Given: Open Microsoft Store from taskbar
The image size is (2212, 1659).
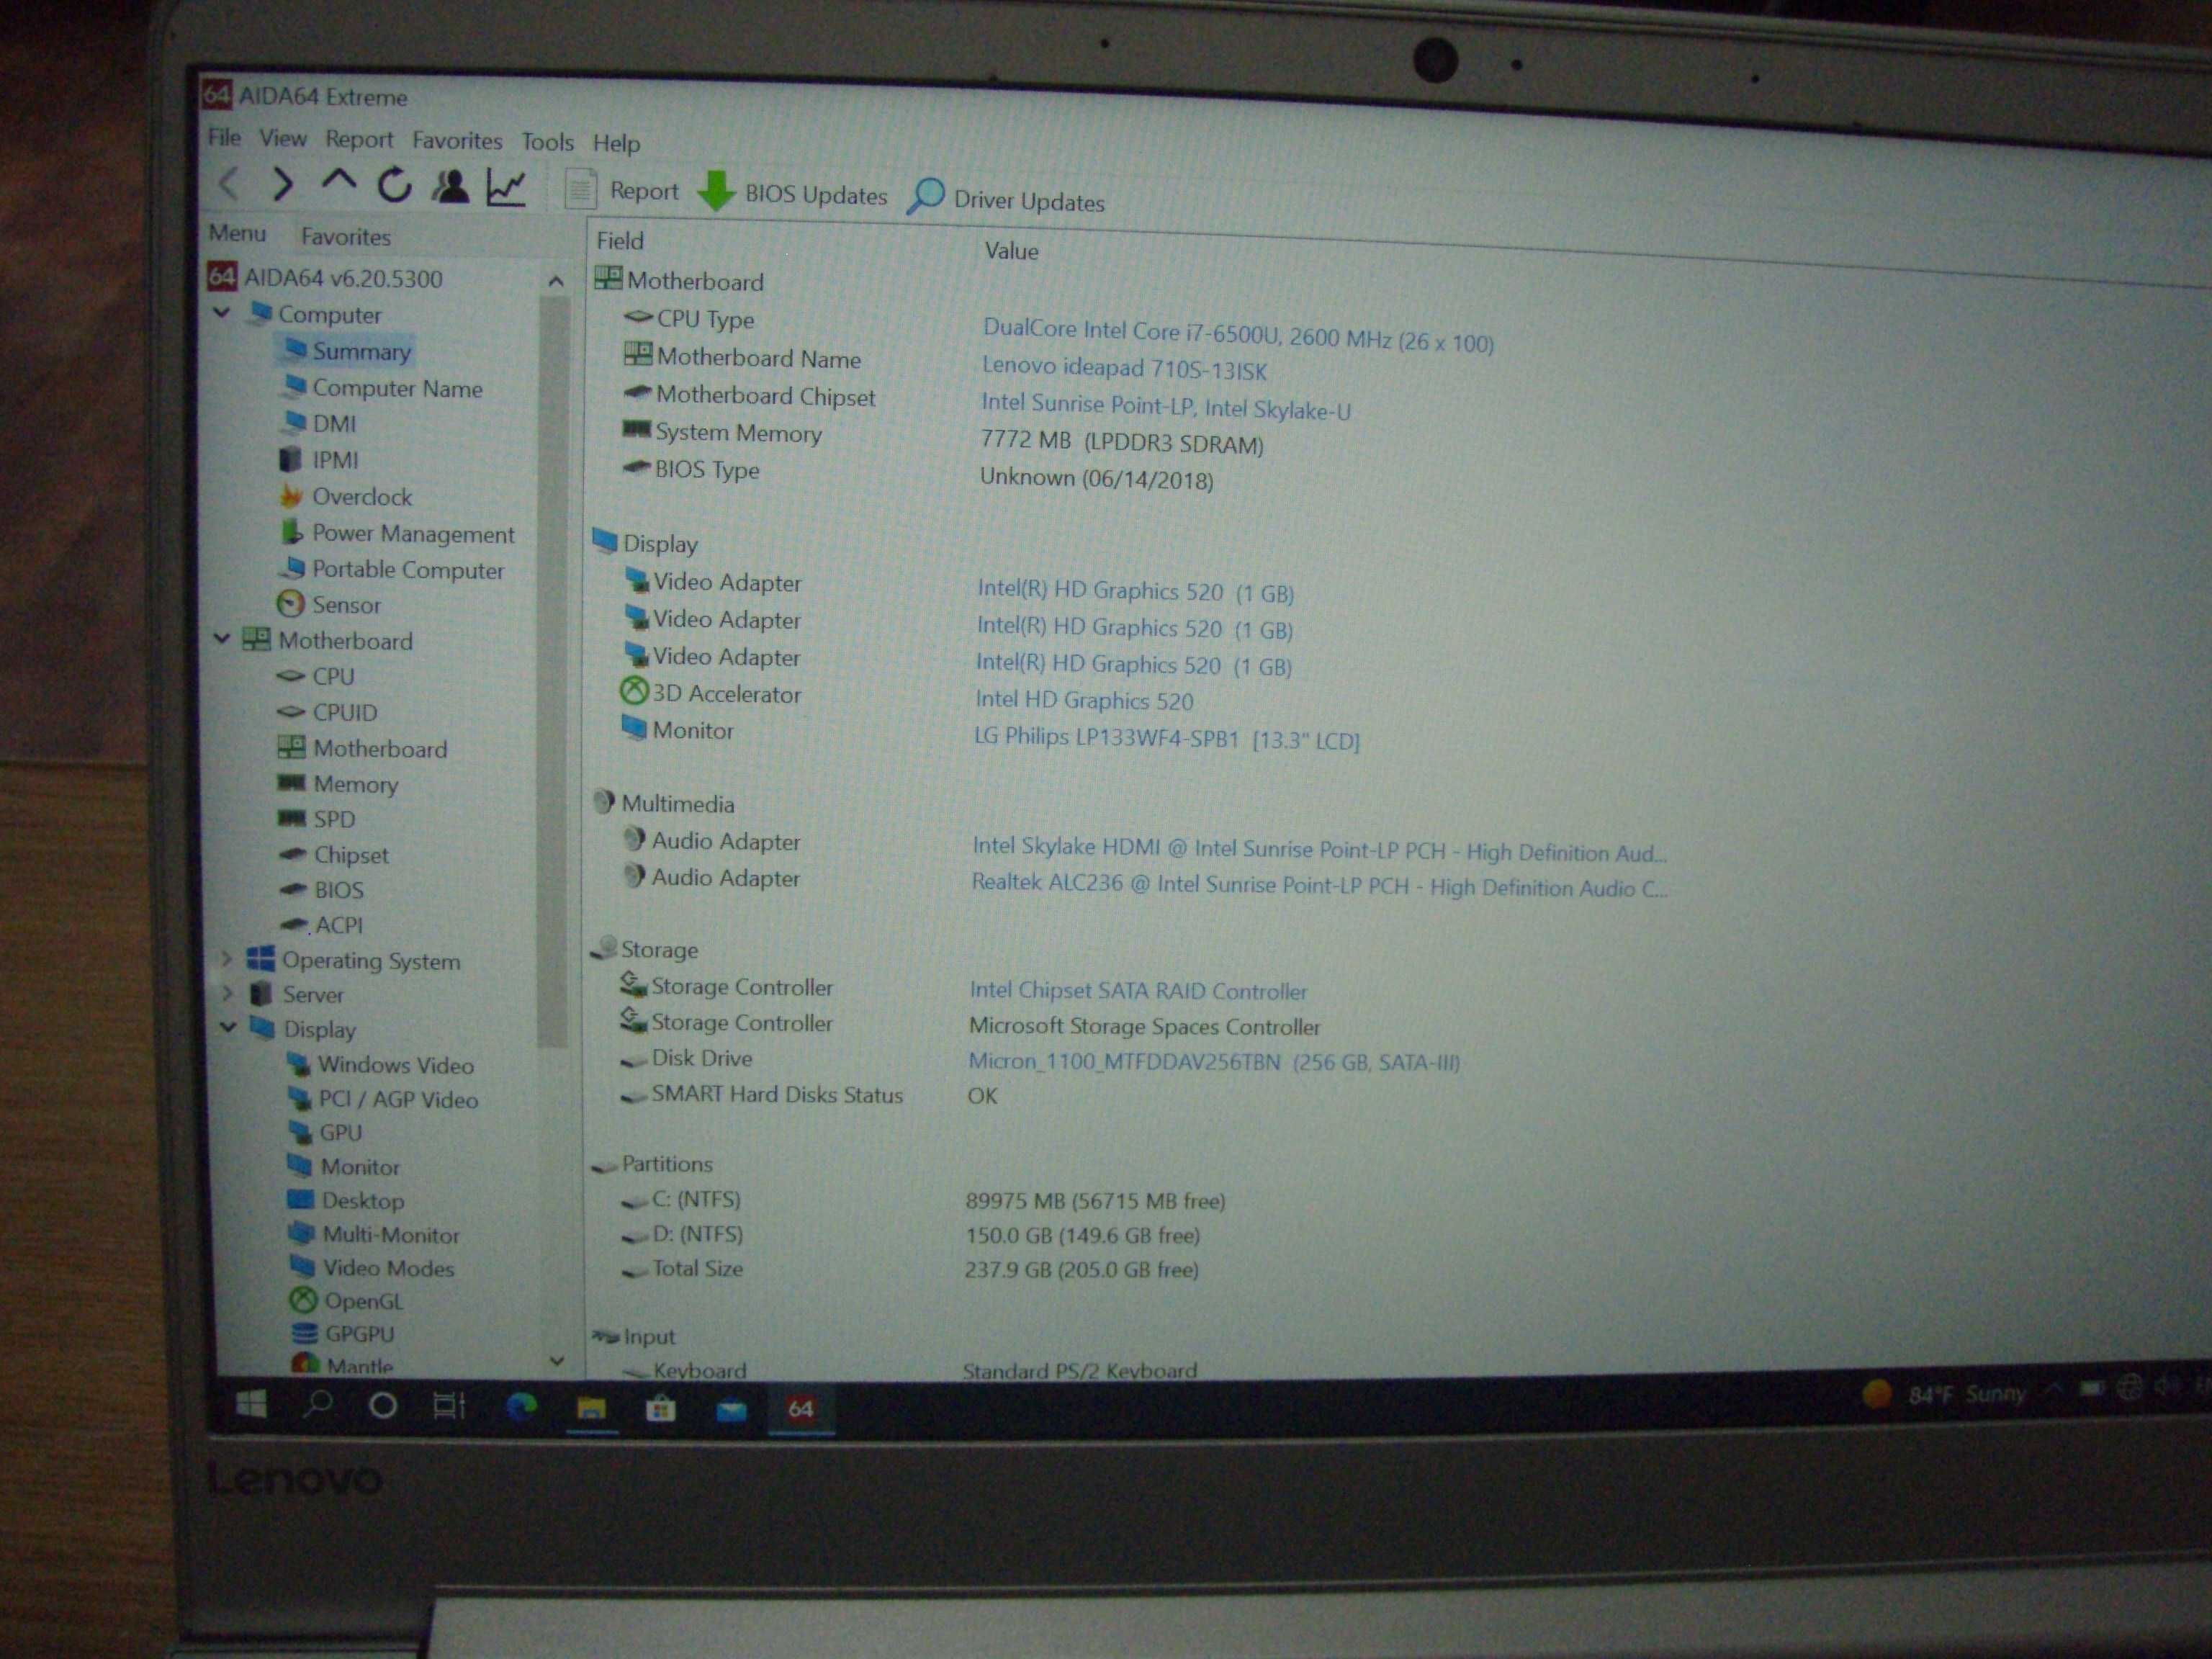Looking at the screenshot, I should (x=660, y=1409).
